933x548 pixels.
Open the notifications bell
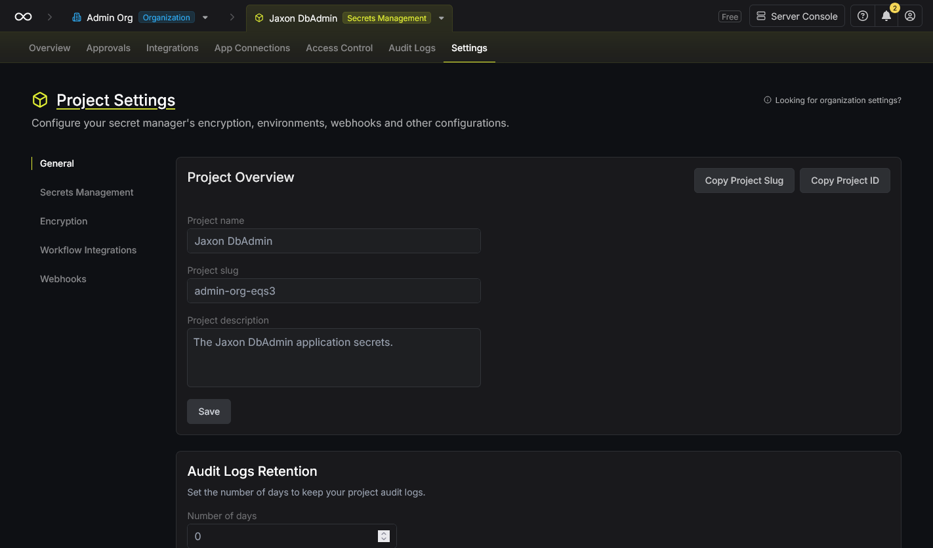click(x=886, y=16)
